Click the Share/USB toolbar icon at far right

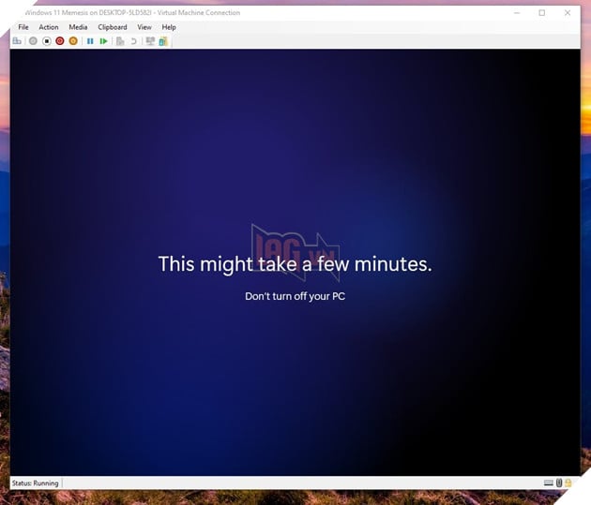[x=163, y=41]
